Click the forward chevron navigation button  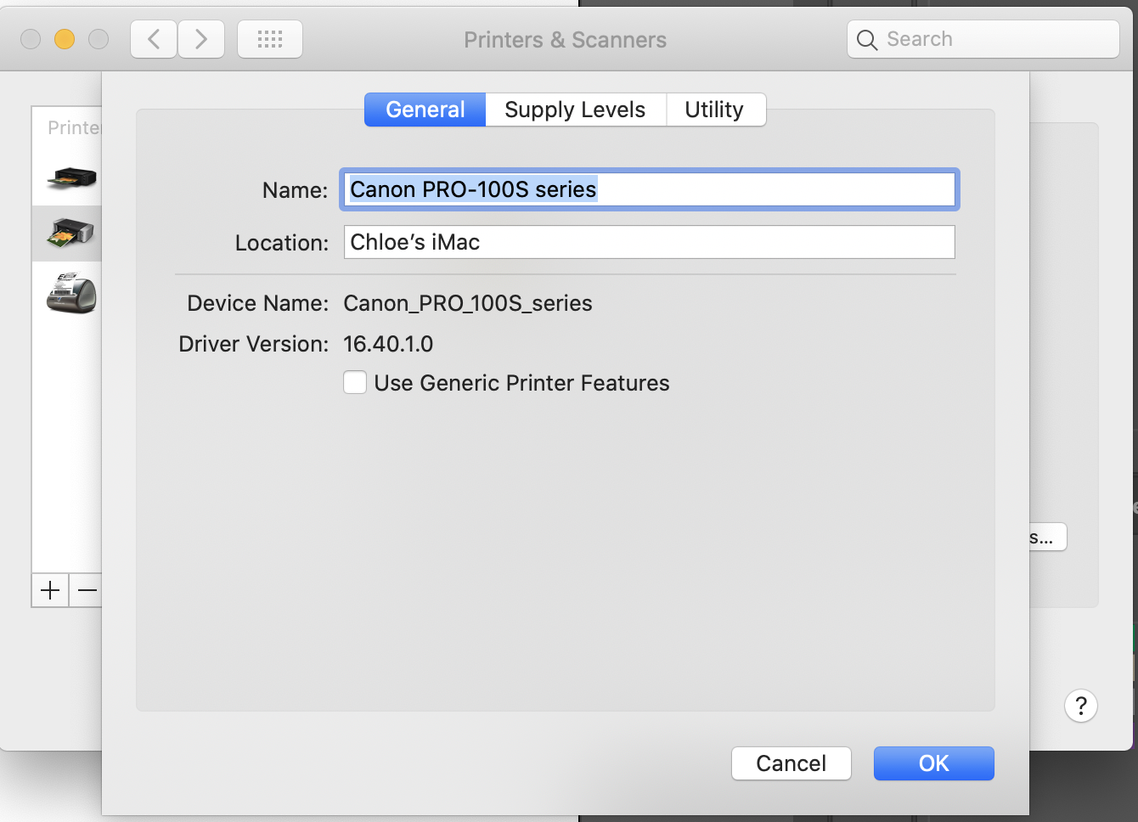(x=201, y=39)
